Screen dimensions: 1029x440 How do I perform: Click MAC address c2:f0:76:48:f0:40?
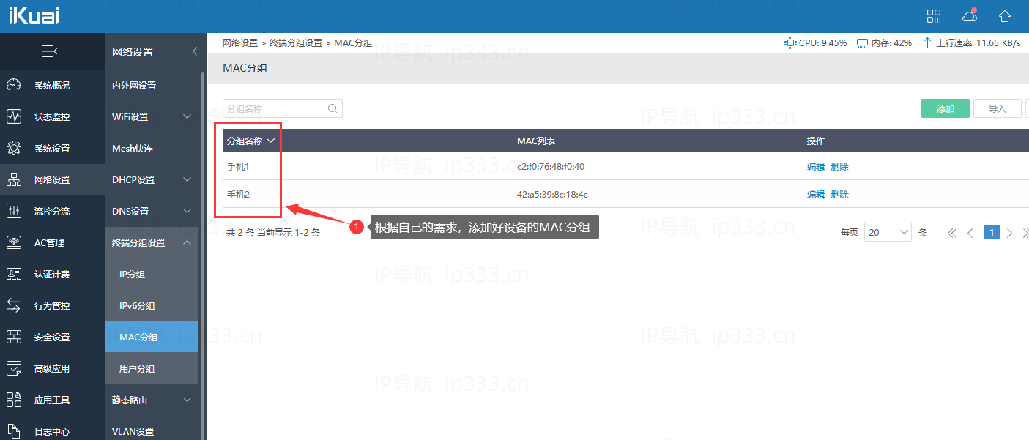coord(551,166)
